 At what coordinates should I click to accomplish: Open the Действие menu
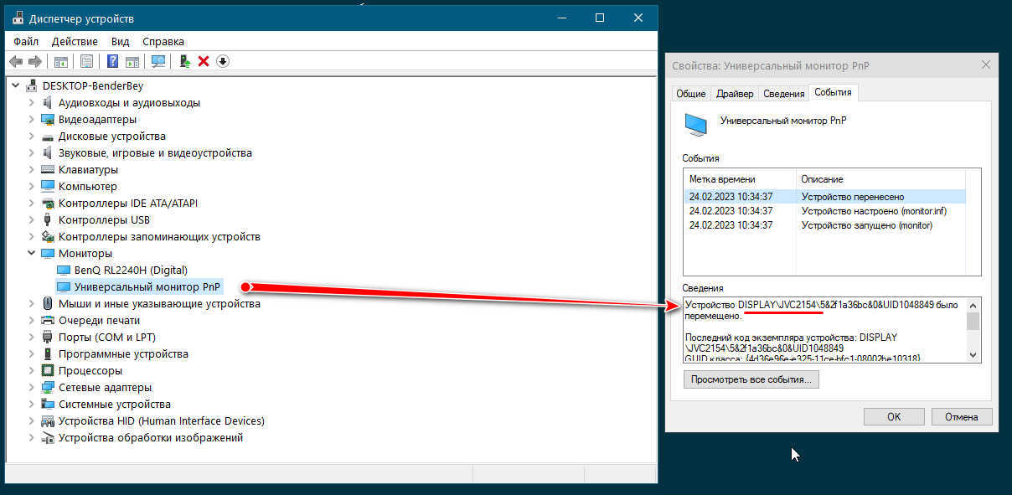click(75, 41)
